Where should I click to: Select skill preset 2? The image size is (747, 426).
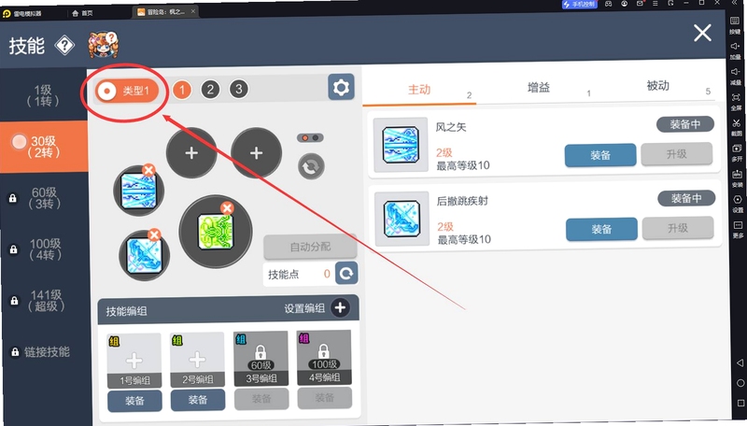tap(210, 89)
